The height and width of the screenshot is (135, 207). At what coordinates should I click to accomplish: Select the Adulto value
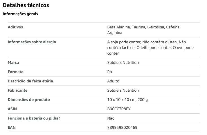click(x=113, y=81)
